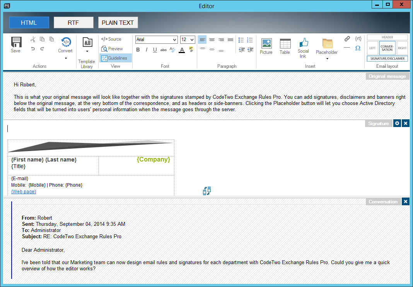Insert a Table

(285, 46)
